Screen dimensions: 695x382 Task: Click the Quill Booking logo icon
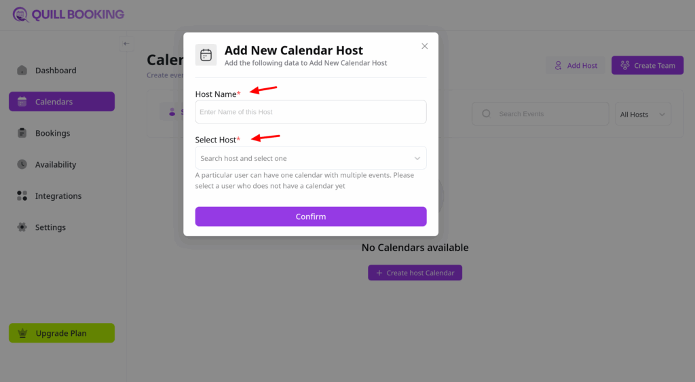20,14
